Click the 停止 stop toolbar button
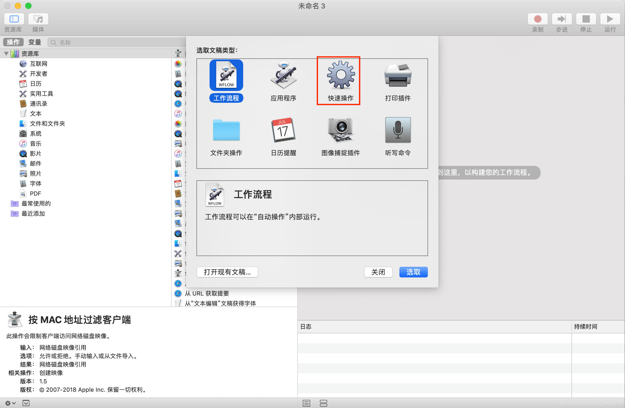Image resolution: width=625 pixels, height=408 pixels. click(x=586, y=19)
